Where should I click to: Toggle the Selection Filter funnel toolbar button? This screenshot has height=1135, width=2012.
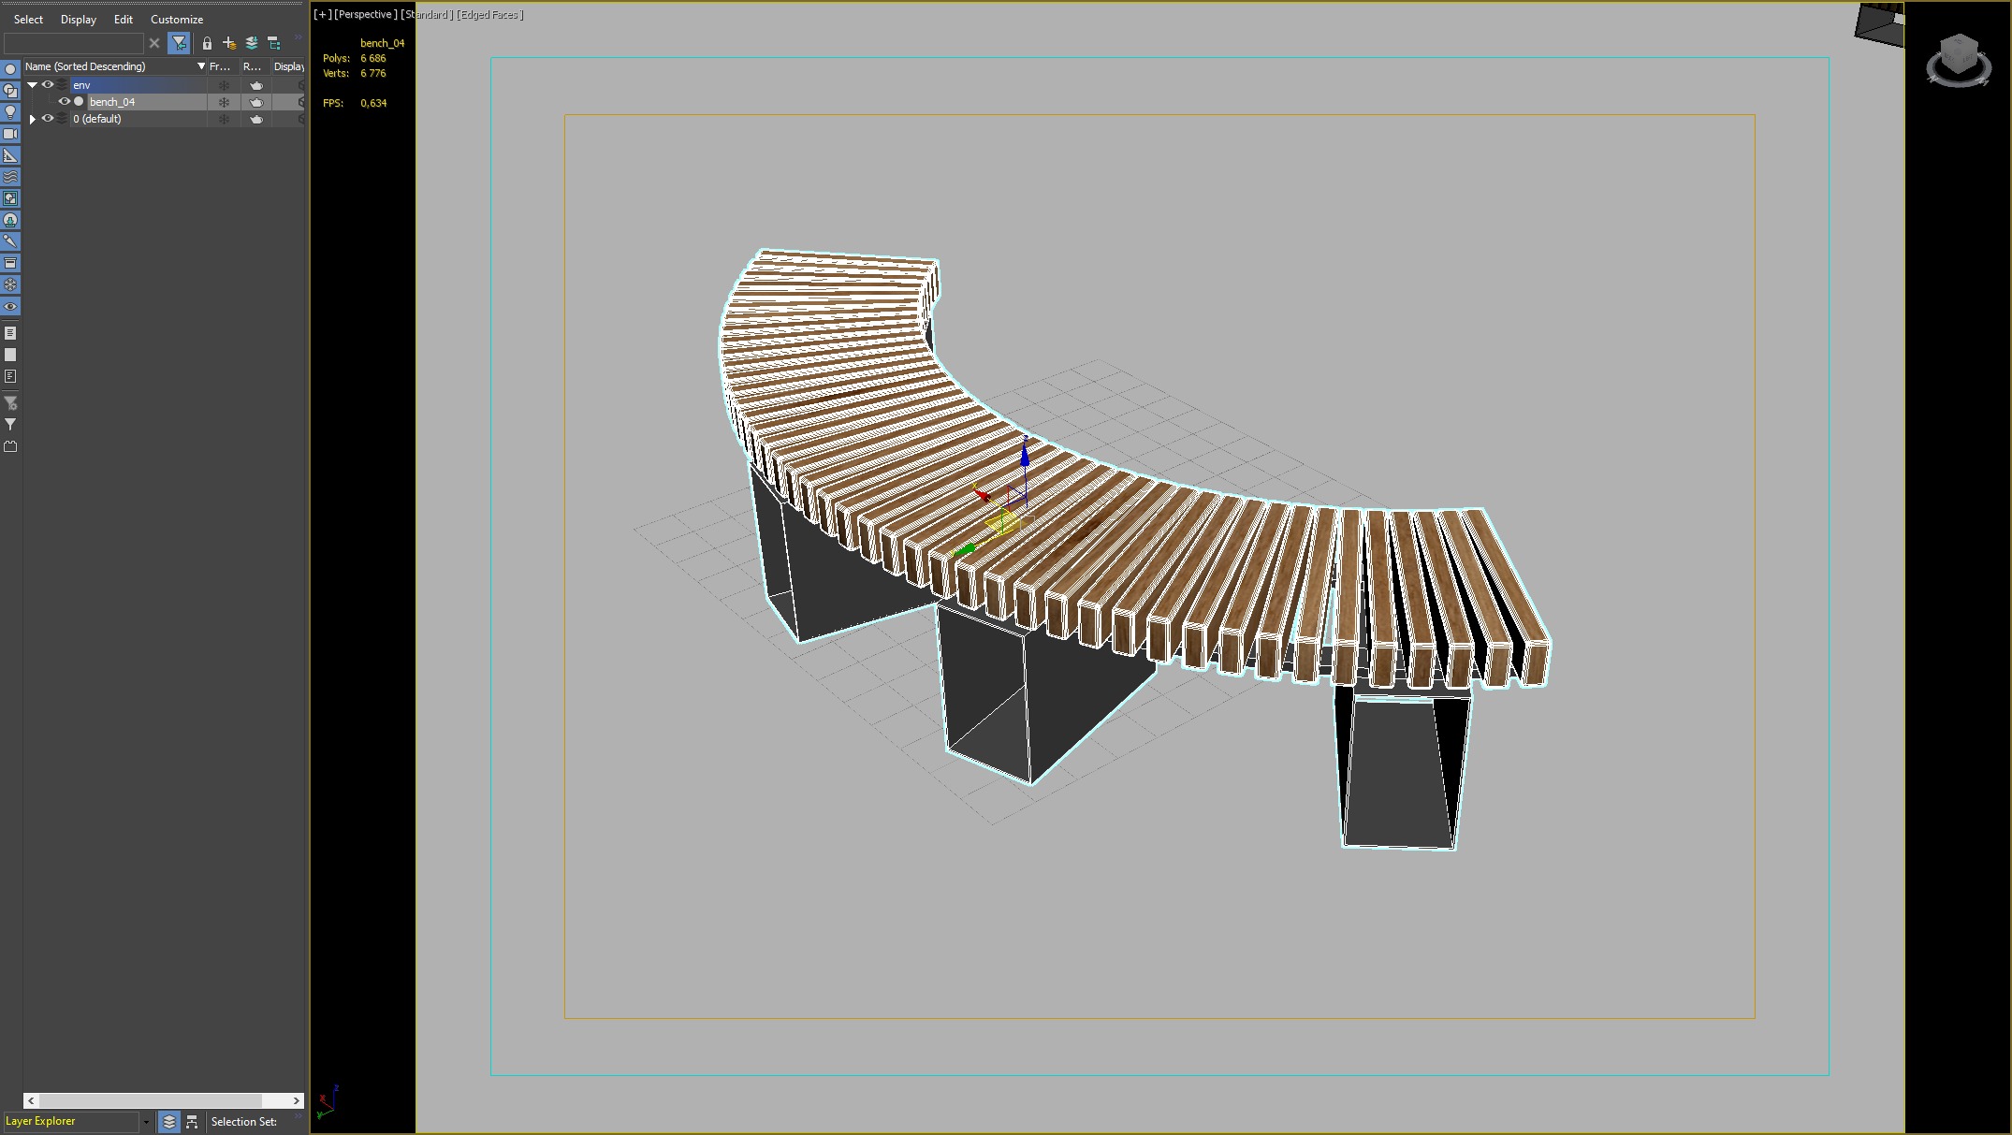(x=179, y=43)
